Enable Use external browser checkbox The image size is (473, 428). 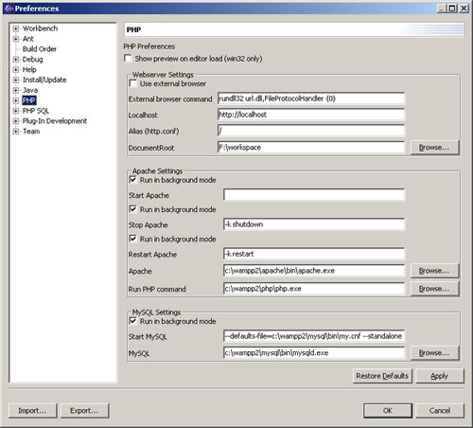[x=133, y=83]
